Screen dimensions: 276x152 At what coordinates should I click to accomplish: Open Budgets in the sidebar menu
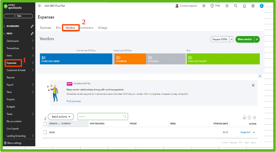point(11,107)
